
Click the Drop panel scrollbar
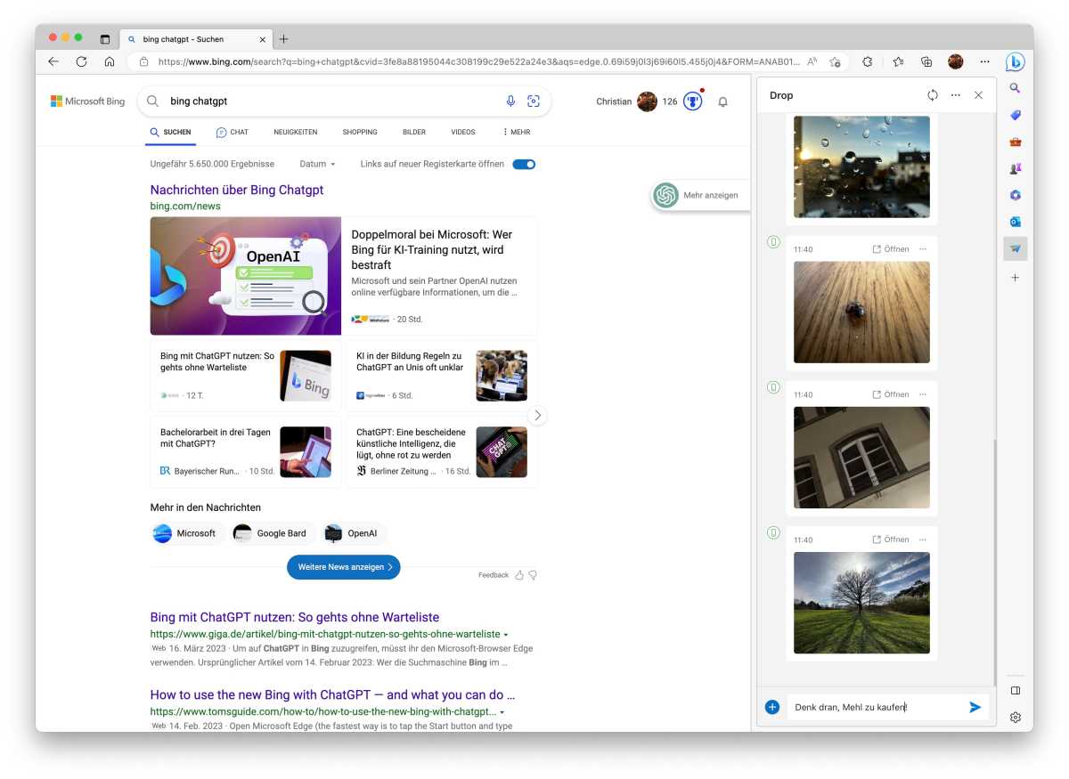(x=996, y=561)
